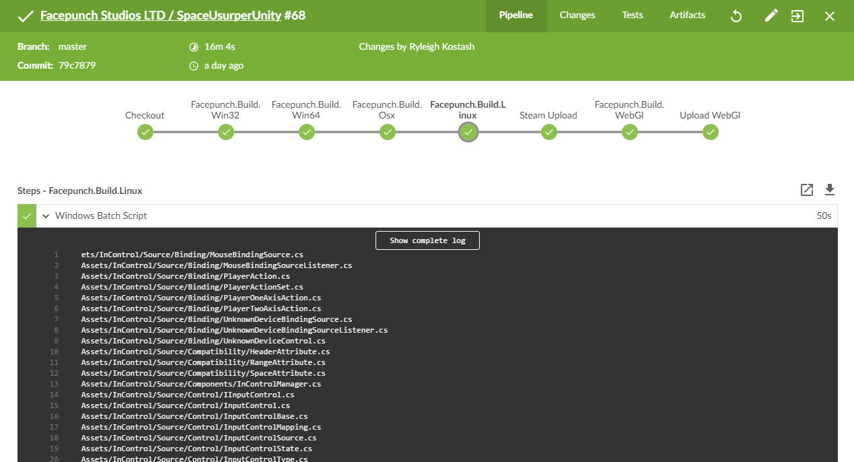Switch to the Pipeline tab

[x=516, y=15]
